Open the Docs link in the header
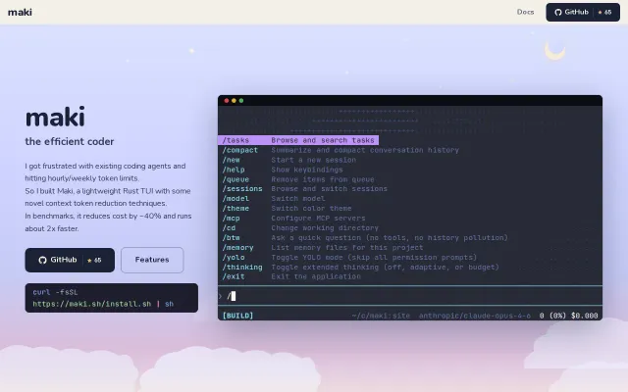Image resolution: width=628 pixels, height=392 pixels. coord(525,12)
